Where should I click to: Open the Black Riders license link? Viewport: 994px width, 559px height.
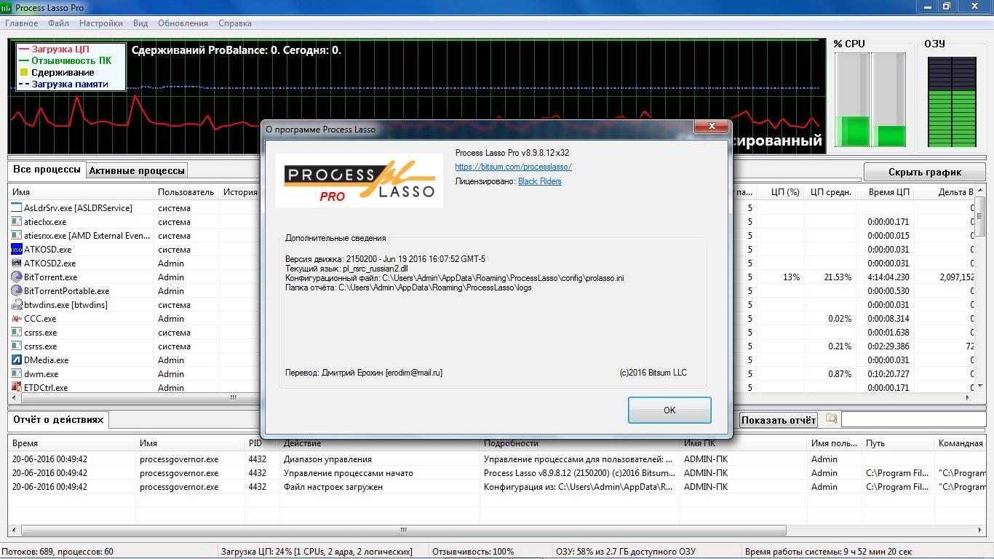(540, 181)
